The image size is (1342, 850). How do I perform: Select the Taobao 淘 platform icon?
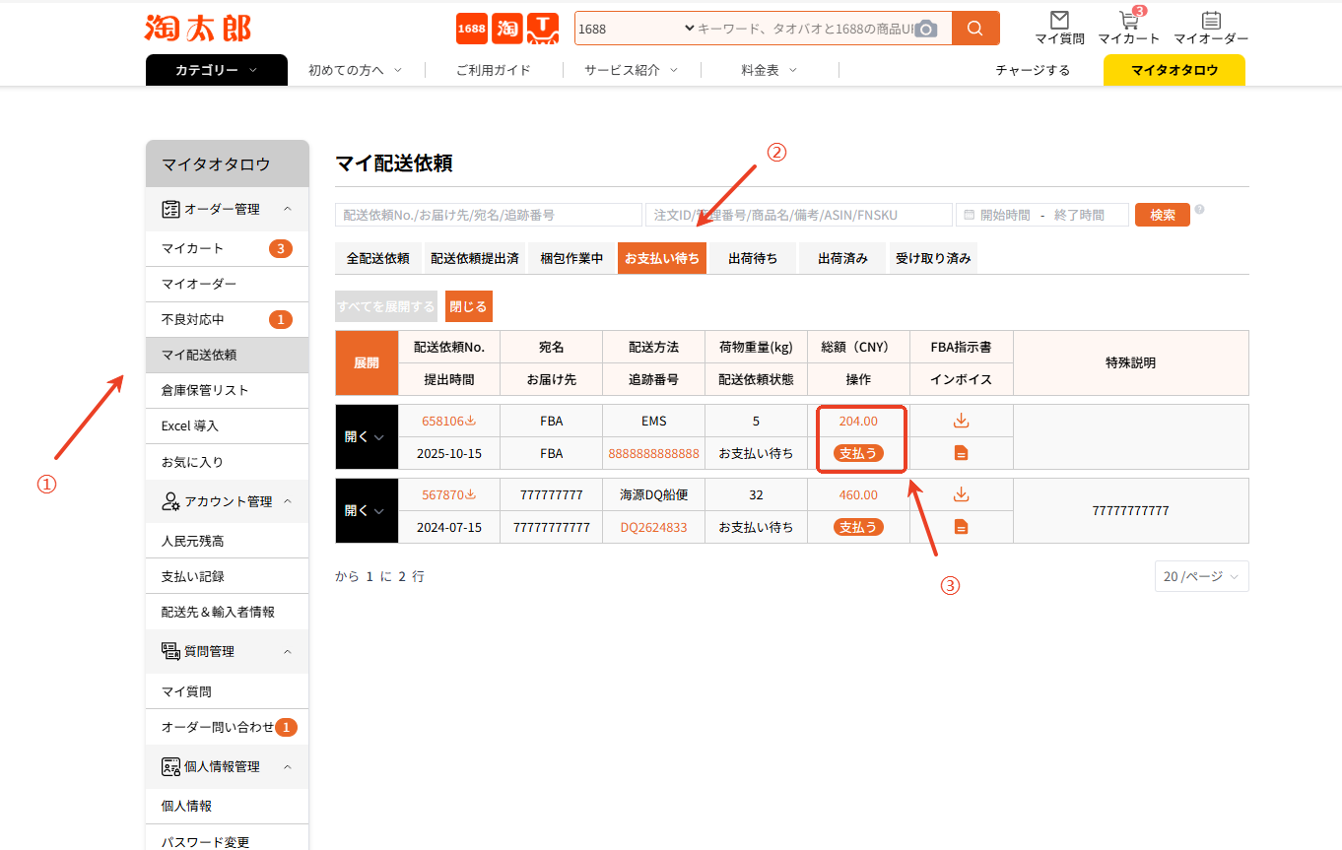507,29
